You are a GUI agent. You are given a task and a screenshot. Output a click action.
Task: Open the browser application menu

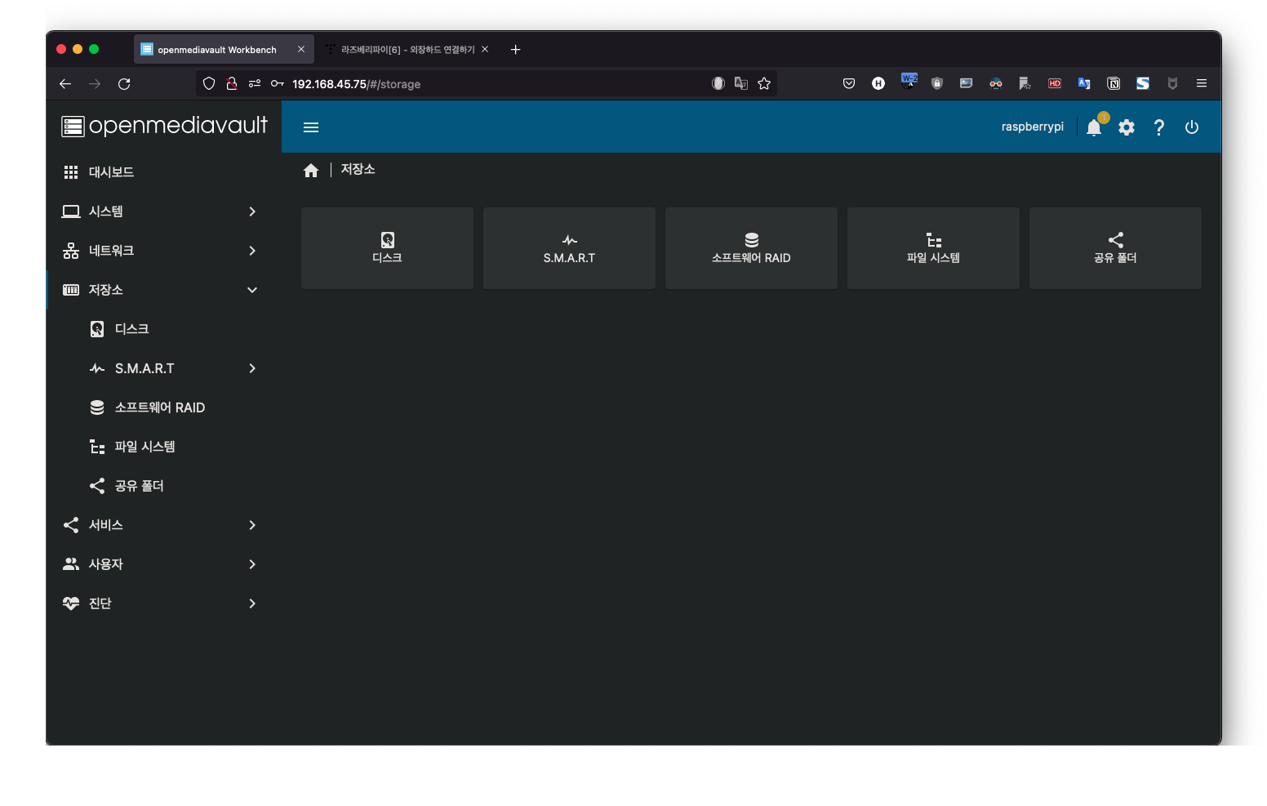pos(1202,83)
